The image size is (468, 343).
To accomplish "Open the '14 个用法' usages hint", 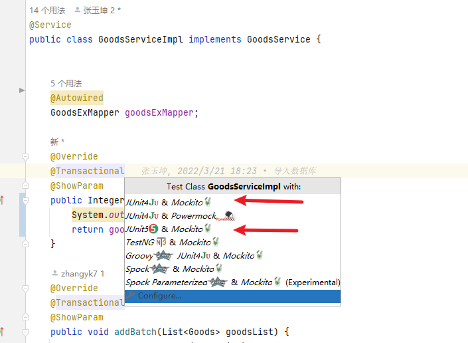I will [47, 11].
